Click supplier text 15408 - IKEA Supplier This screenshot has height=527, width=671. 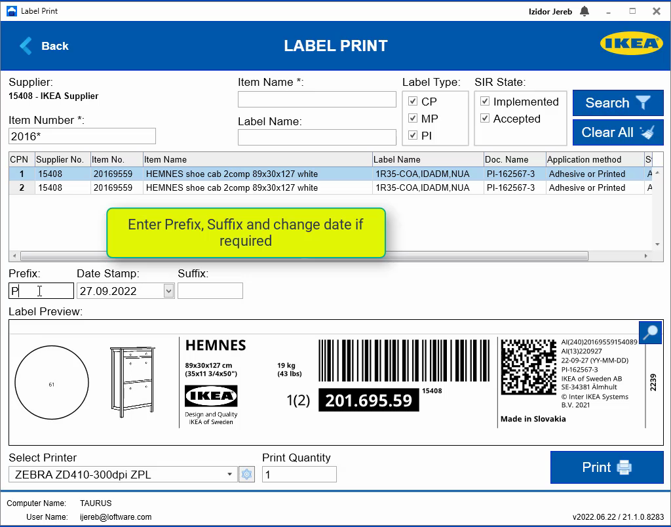tap(54, 96)
